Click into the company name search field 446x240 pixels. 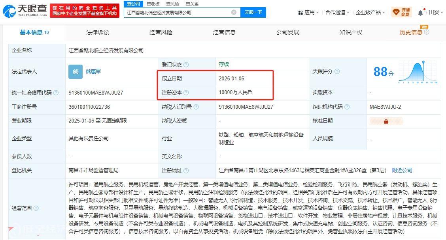(178, 12)
